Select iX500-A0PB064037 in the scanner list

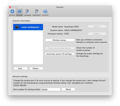click(28, 27)
